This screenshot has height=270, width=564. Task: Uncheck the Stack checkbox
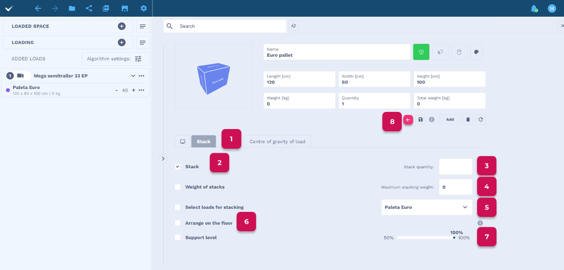[178, 167]
